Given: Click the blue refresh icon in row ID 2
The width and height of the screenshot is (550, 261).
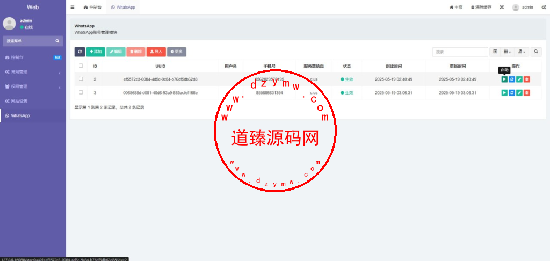Looking at the screenshot, I should click(x=512, y=79).
